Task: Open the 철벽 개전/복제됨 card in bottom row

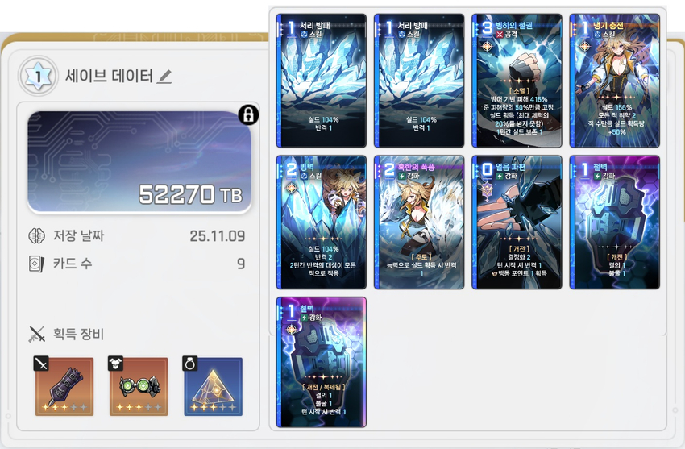Action: [x=322, y=362]
